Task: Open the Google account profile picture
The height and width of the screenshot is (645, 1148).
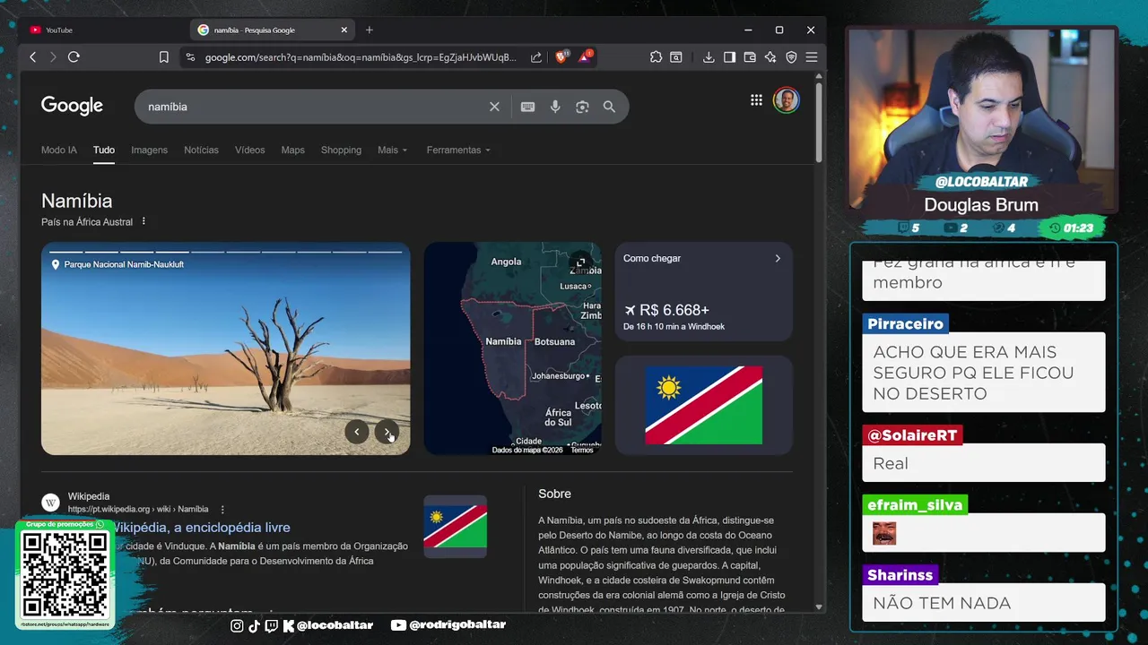Action: (x=786, y=100)
